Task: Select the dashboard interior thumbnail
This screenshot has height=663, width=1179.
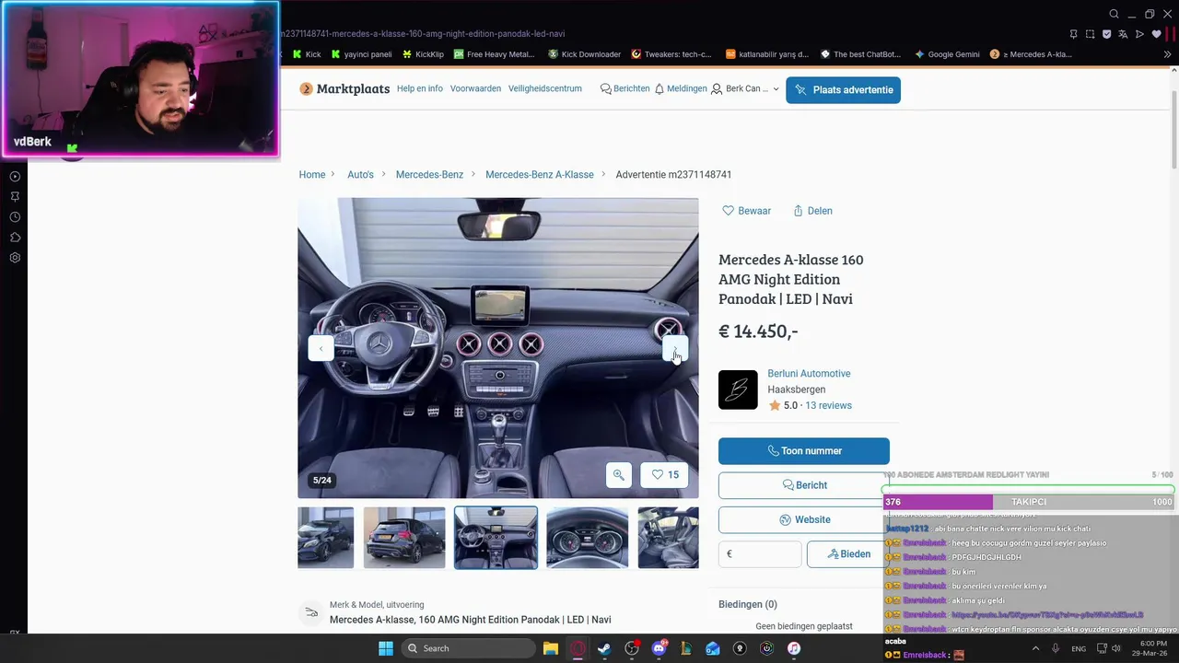Action: click(496, 538)
